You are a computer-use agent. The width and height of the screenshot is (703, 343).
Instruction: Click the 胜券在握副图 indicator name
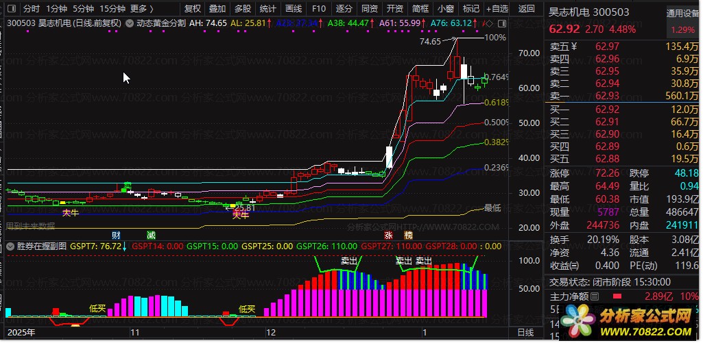(42, 246)
